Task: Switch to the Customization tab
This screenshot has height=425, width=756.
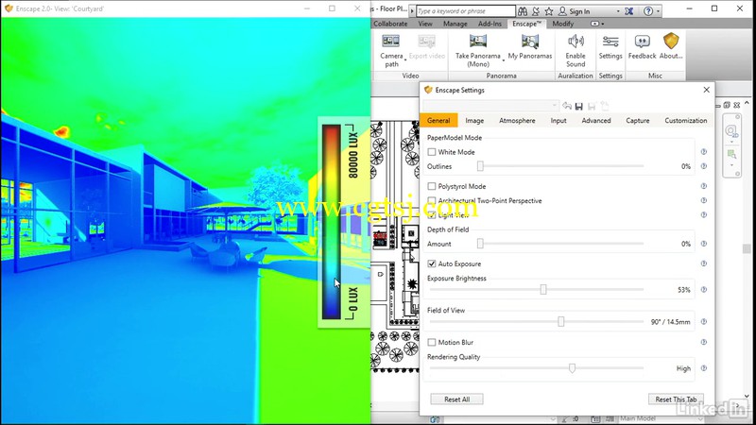Action: 686,121
